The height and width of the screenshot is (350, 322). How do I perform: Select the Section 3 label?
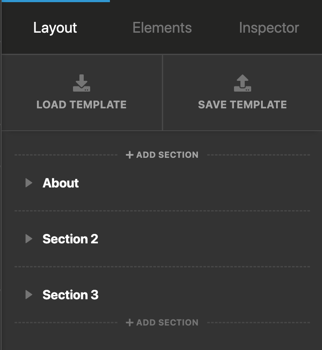(70, 295)
